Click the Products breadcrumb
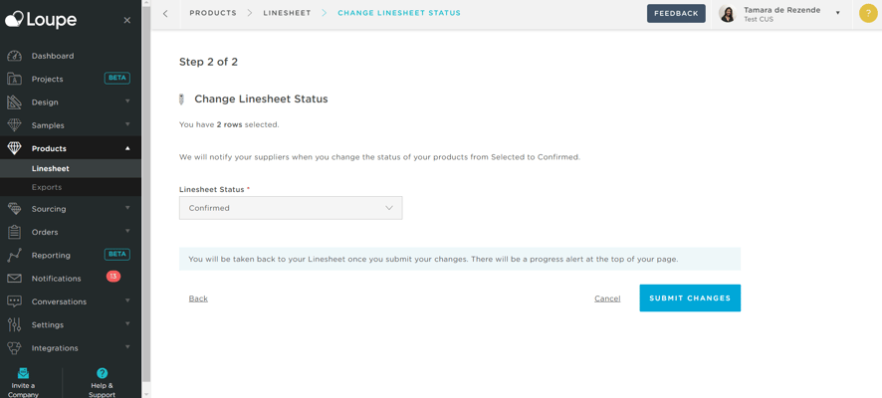This screenshot has height=398, width=882. (213, 13)
